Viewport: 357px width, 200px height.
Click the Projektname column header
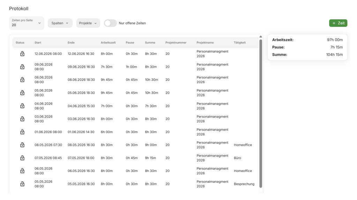[205, 43]
